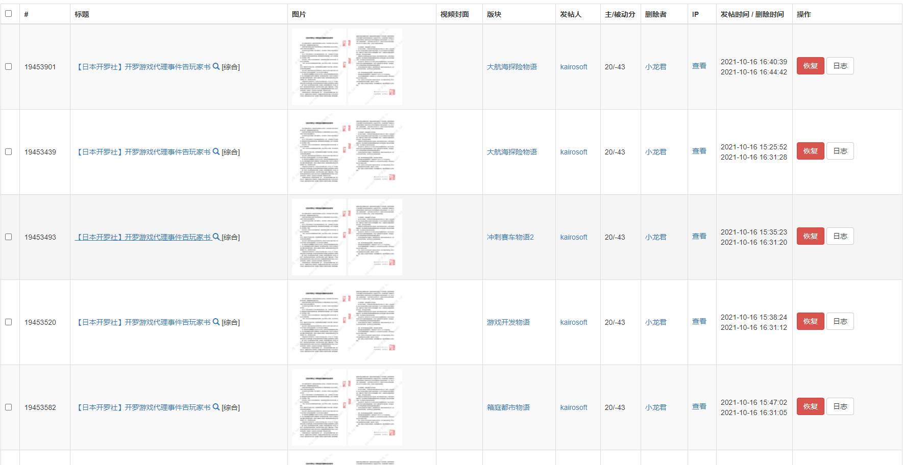
Task: Open kairosoft poster link in row 19453582
Action: [574, 407]
